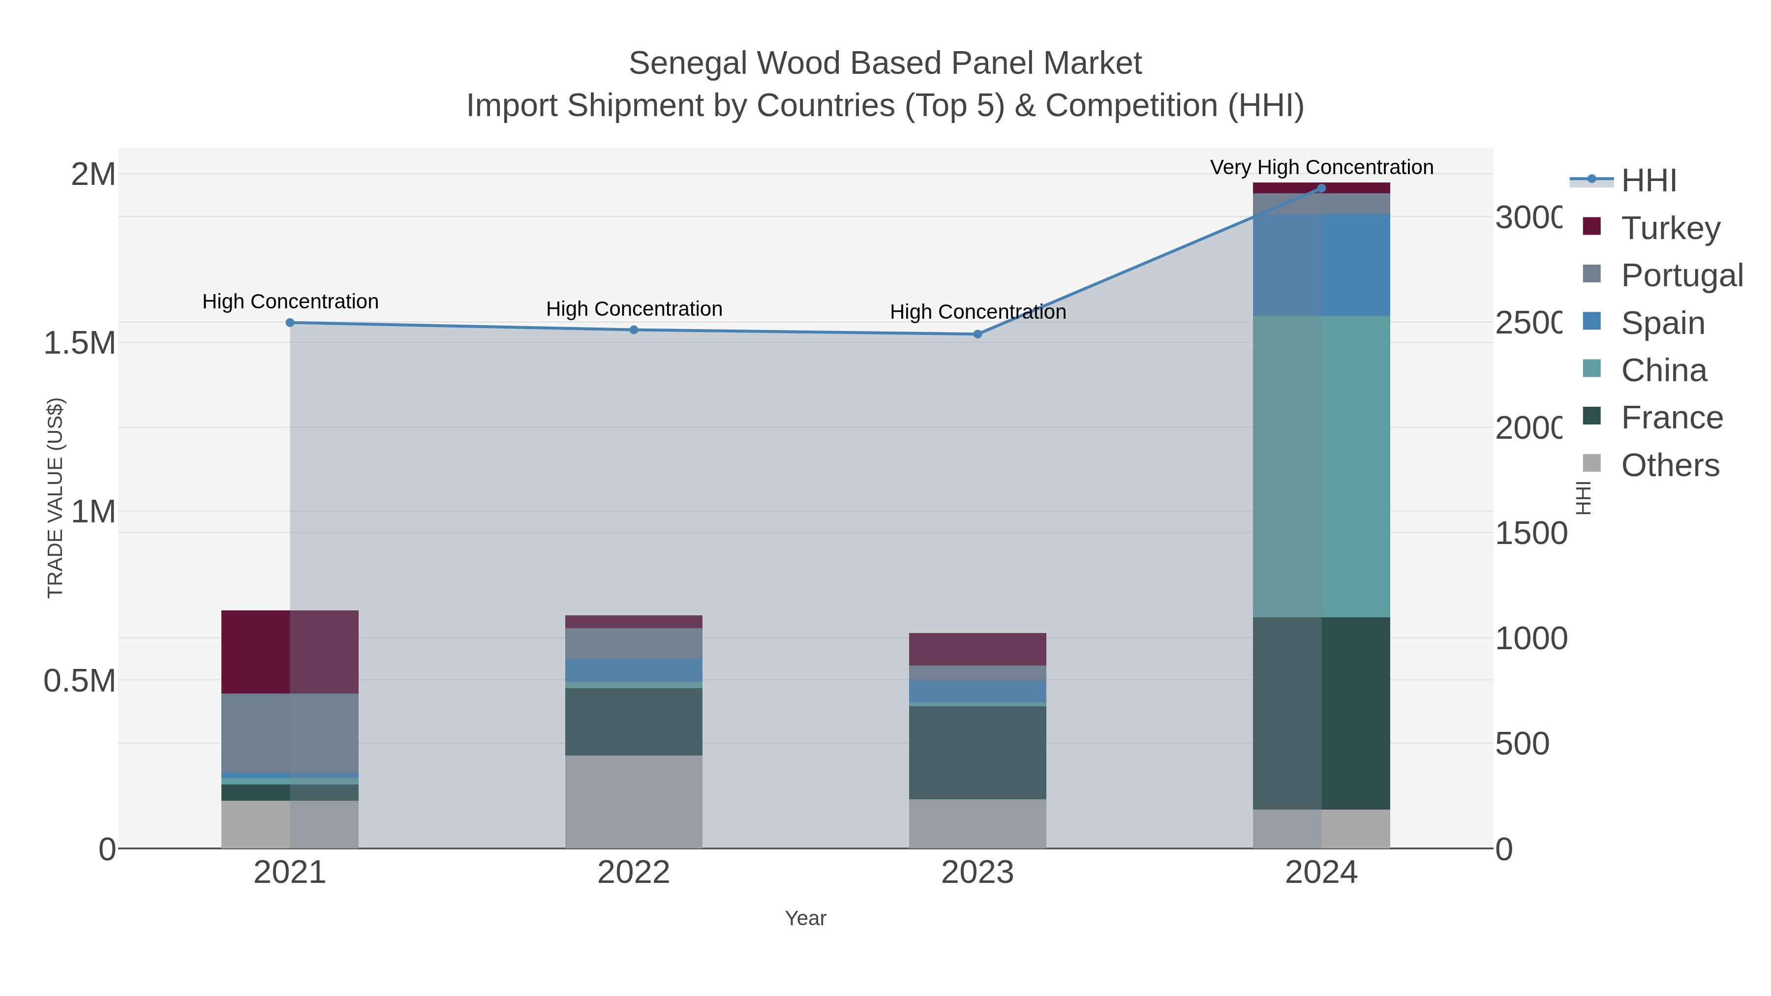1771x996 pixels.
Task: Click the 2022 x-axis label
Action: point(634,872)
